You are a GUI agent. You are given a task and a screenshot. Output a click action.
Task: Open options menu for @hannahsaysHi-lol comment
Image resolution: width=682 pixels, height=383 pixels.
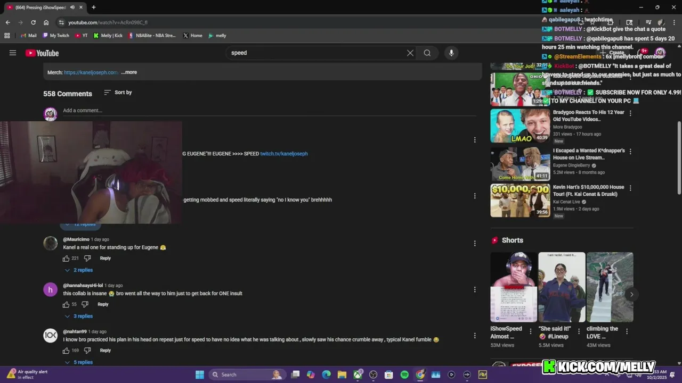click(x=475, y=289)
